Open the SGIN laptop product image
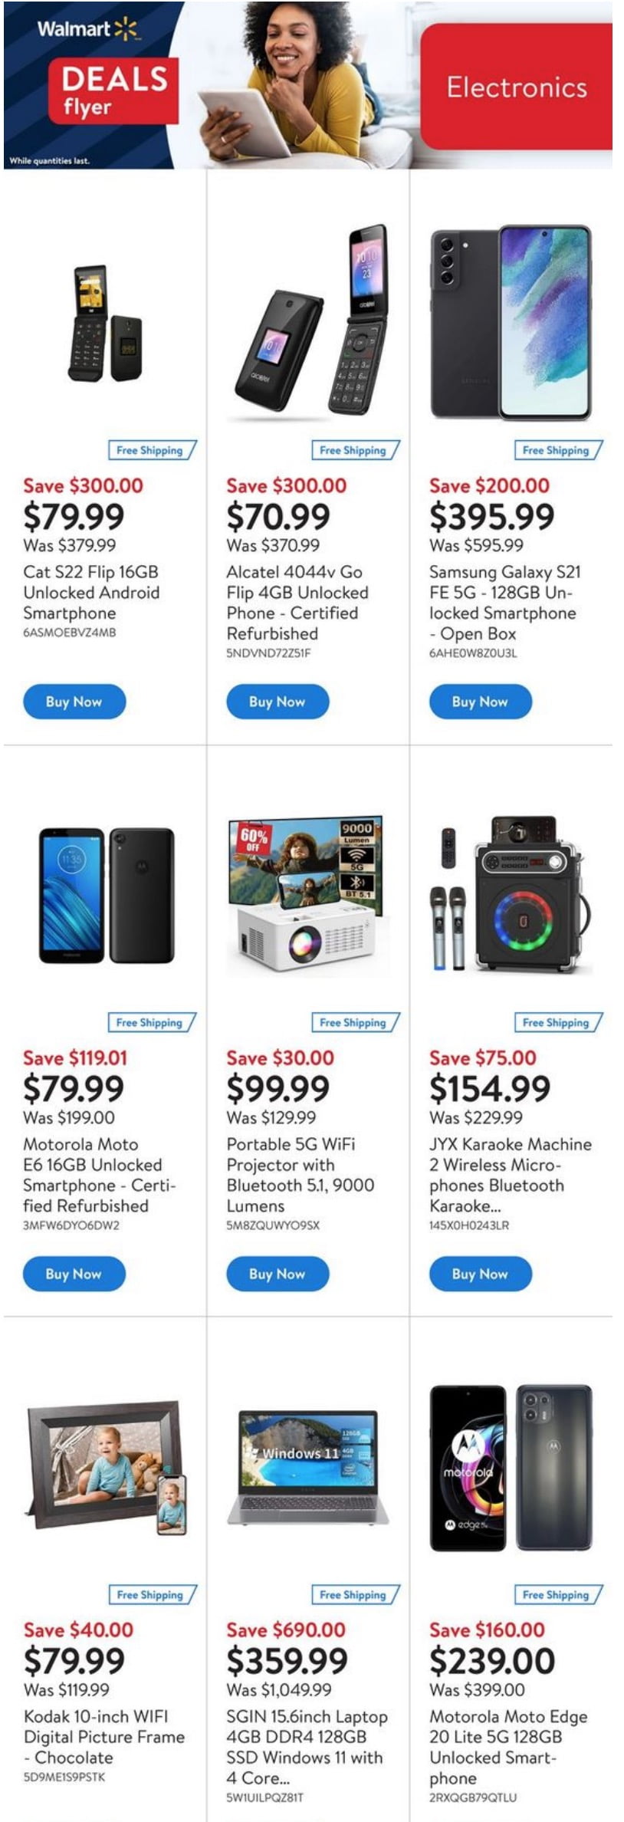This screenshot has height=1822, width=624. pos(308,1466)
